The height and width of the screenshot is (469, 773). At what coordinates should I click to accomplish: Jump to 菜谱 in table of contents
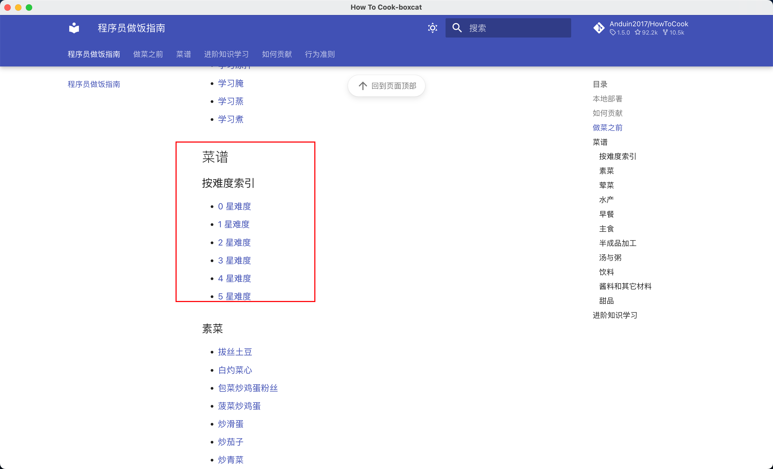pos(600,142)
